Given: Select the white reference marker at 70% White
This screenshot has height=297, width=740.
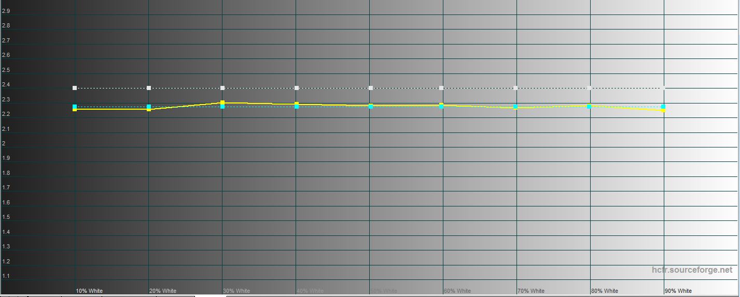Looking at the screenshot, I should [515, 88].
